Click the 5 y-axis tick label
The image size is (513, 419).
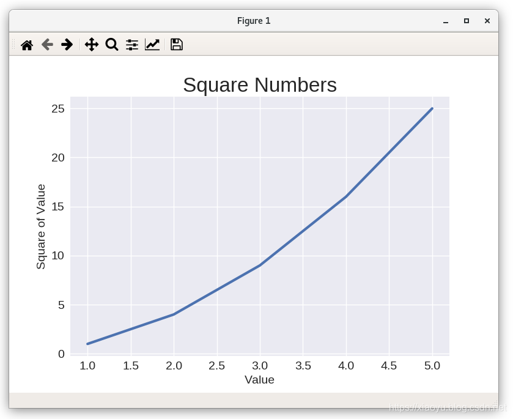61,305
